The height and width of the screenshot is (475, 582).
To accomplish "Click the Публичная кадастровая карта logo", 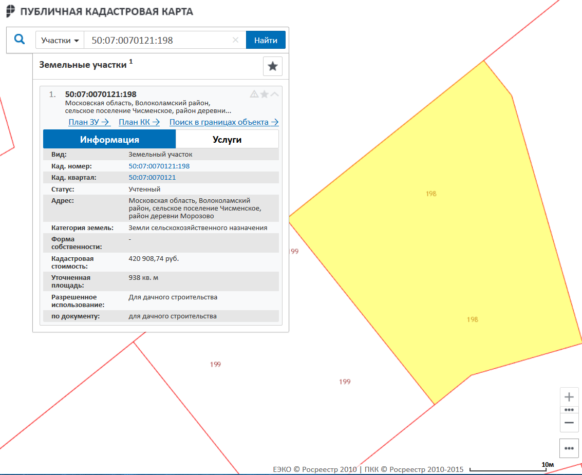I will pyautogui.click(x=11, y=11).
